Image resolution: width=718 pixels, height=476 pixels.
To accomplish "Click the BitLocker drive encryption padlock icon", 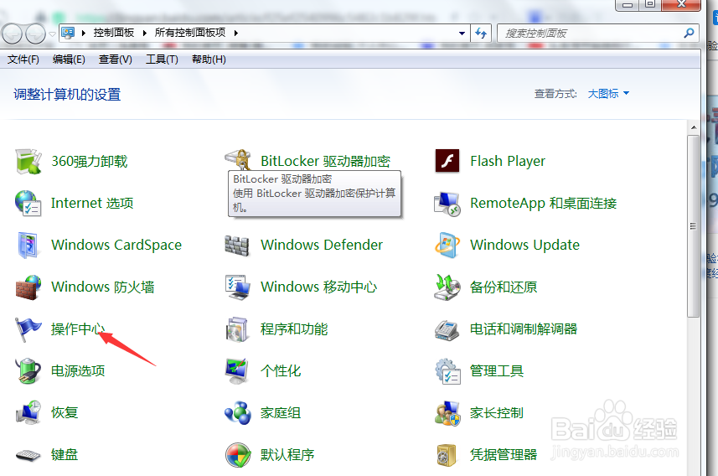I will [x=238, y=159].
